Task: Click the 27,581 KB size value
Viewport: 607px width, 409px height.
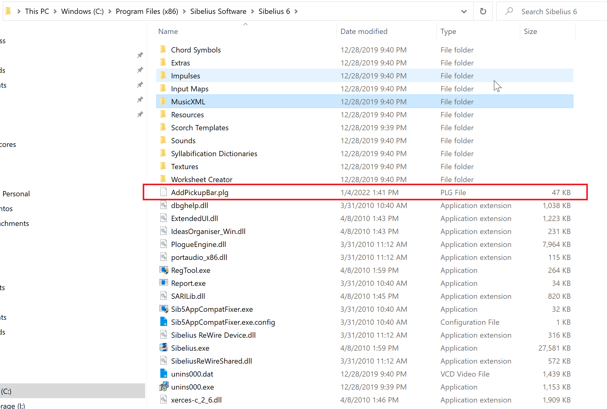Action: coord(554,348)
